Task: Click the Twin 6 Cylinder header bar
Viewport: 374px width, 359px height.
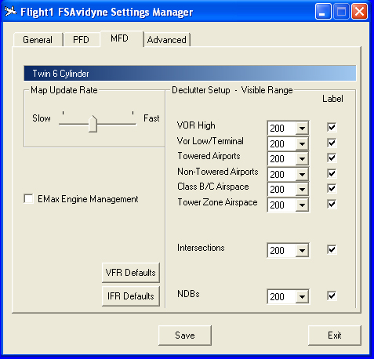Action: pyautogui.click(x=190, y=73)
